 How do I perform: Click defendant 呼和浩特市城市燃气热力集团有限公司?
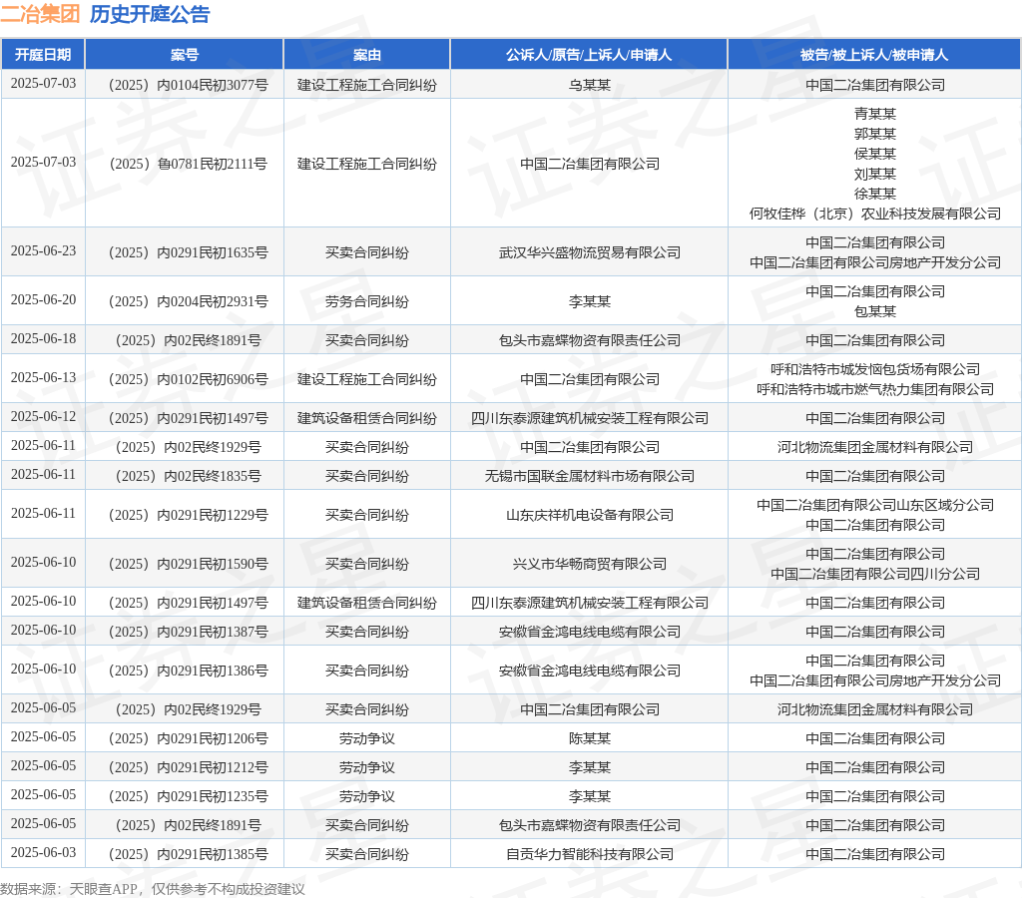[874, 389]
